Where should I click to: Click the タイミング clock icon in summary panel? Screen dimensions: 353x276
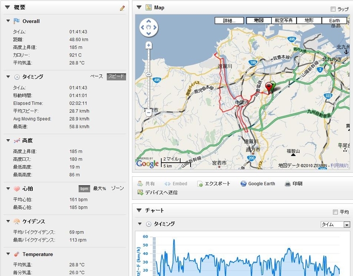click(17, 77)
